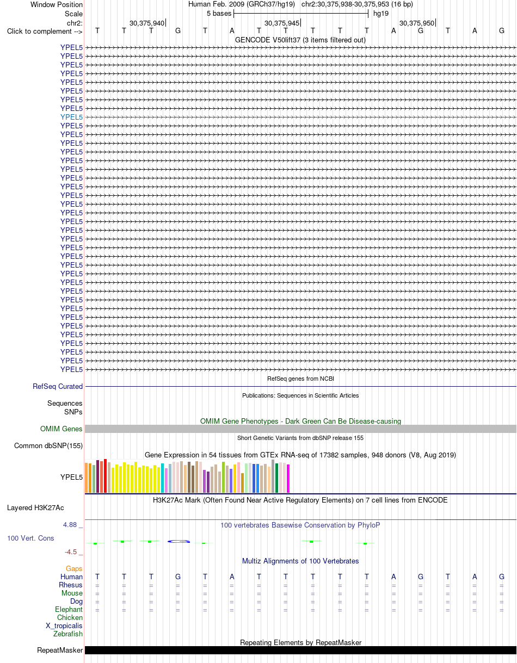
Task: Click the 'Human' species row label
Action: pyautogui.click(x=72, y=577)
